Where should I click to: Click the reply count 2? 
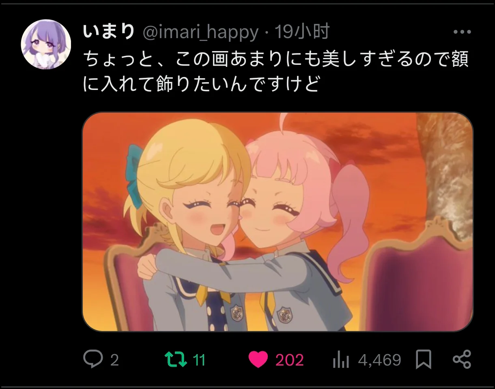114,360
